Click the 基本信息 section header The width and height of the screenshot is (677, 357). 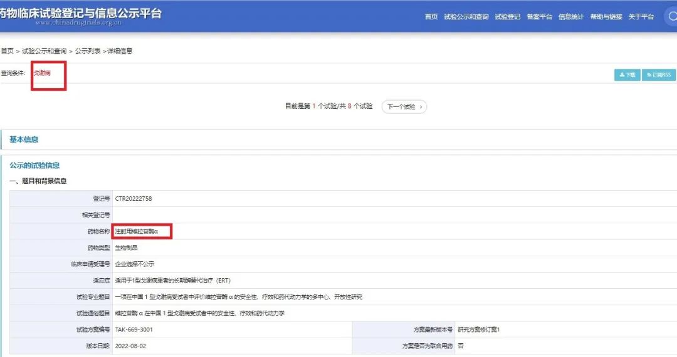24,139
